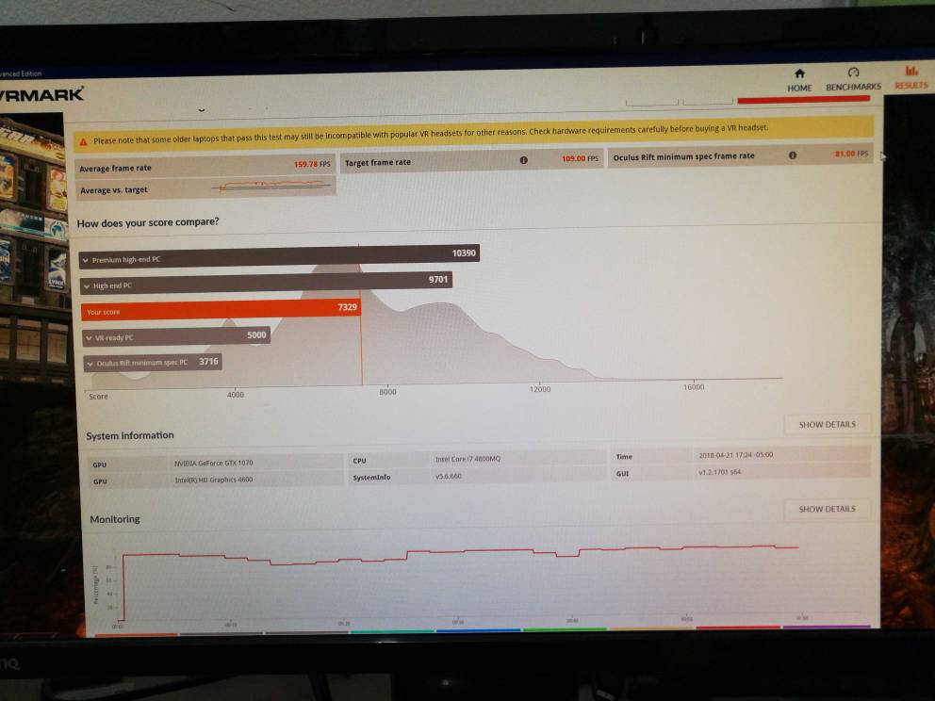Click the Time value 2018-04-21 17:24
The image size is (935, 701).
coord(736,455)
